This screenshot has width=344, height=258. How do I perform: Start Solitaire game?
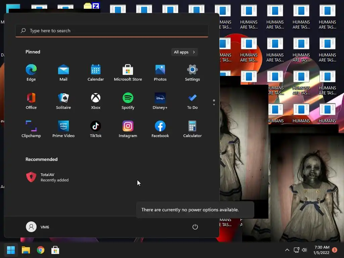tap(63, 101)
